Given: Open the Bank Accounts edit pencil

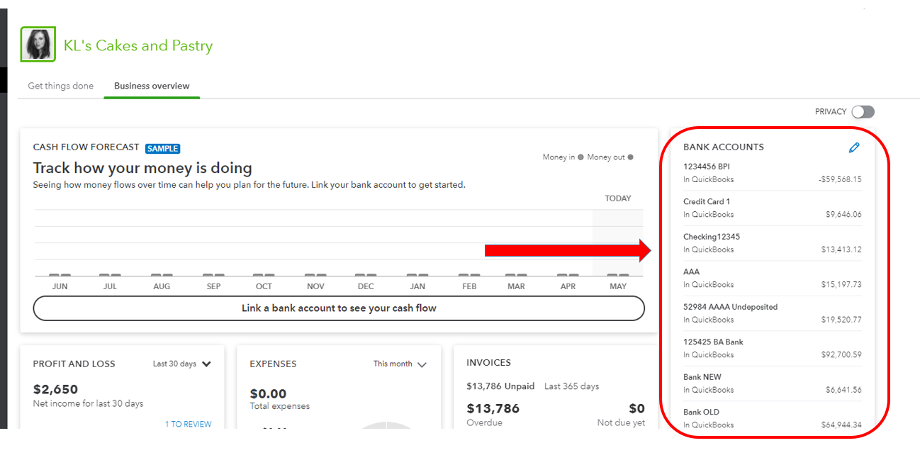Looking at the screenshot, I should click(854, 147).
